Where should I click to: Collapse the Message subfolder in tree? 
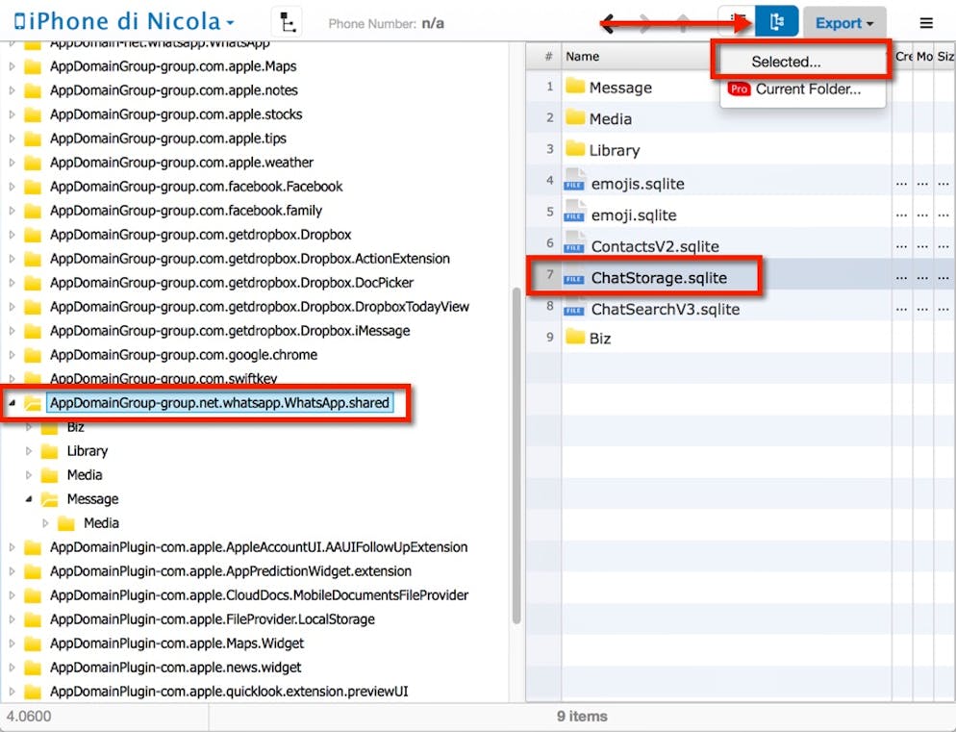tap(29, 499)
